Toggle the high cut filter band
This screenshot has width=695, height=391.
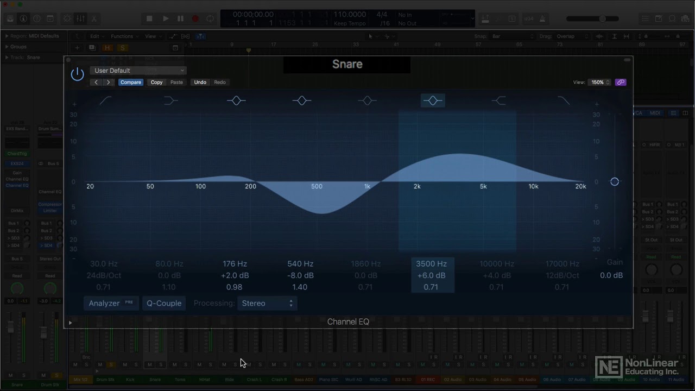click(x=564, y=100)
